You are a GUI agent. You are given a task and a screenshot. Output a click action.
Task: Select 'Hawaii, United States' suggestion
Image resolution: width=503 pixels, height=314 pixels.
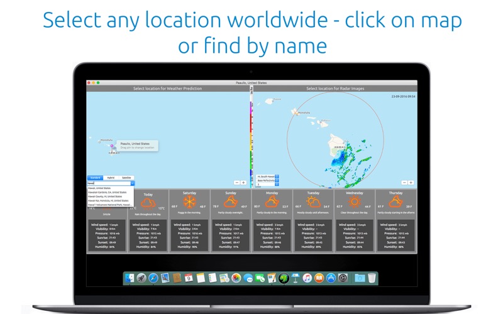click(x=111, y=188)
